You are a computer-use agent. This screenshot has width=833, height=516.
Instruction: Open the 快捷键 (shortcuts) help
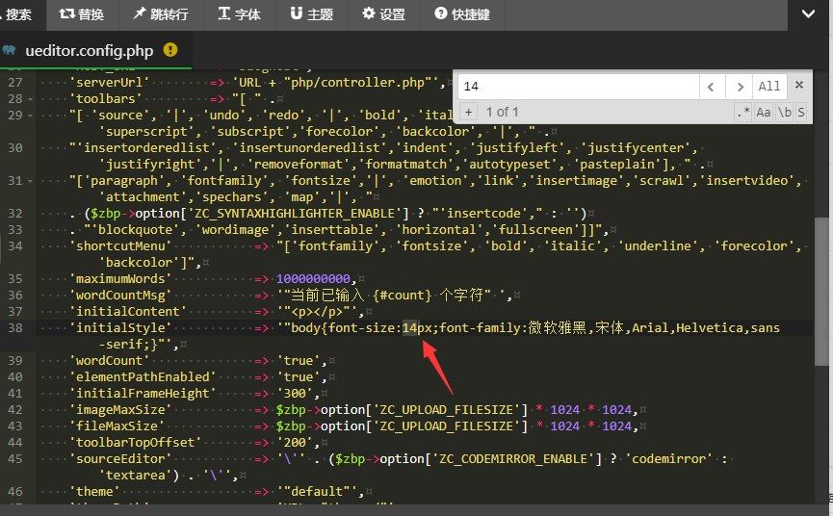[x=461, y=14]
